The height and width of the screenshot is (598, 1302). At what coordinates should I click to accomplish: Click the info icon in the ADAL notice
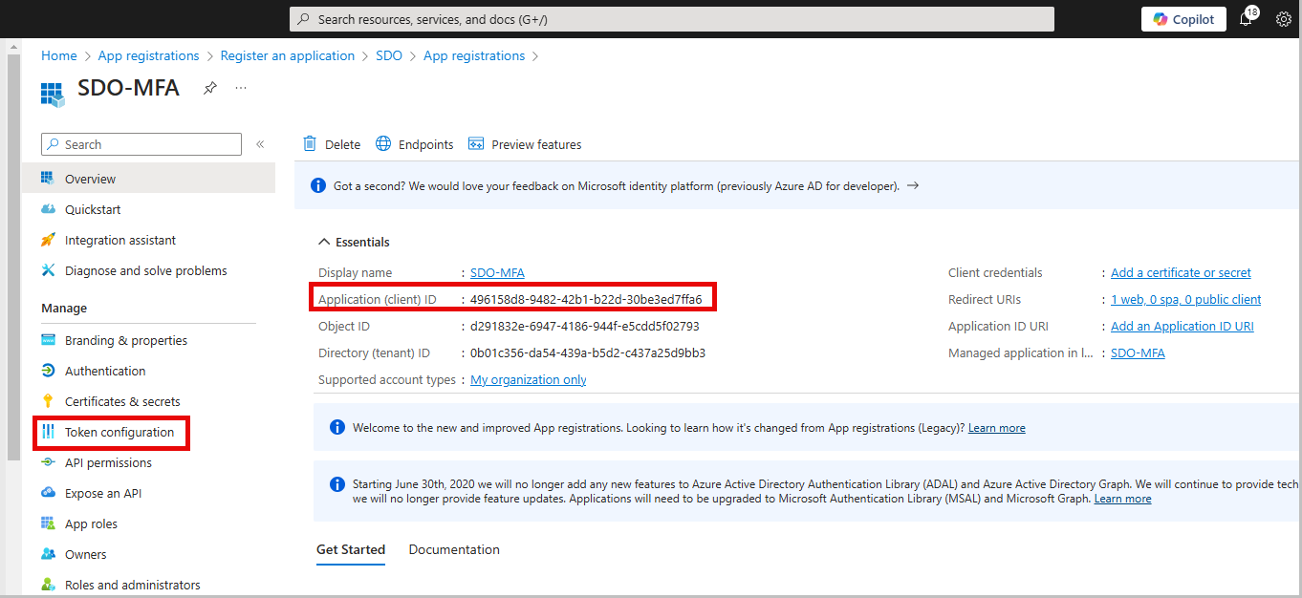point(336,484)
